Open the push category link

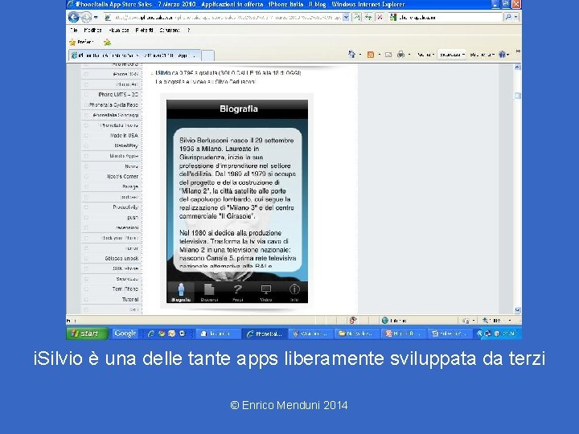coord(133,217)
